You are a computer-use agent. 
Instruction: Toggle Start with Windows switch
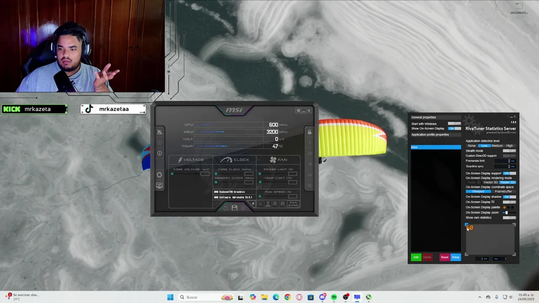(454, 124)
